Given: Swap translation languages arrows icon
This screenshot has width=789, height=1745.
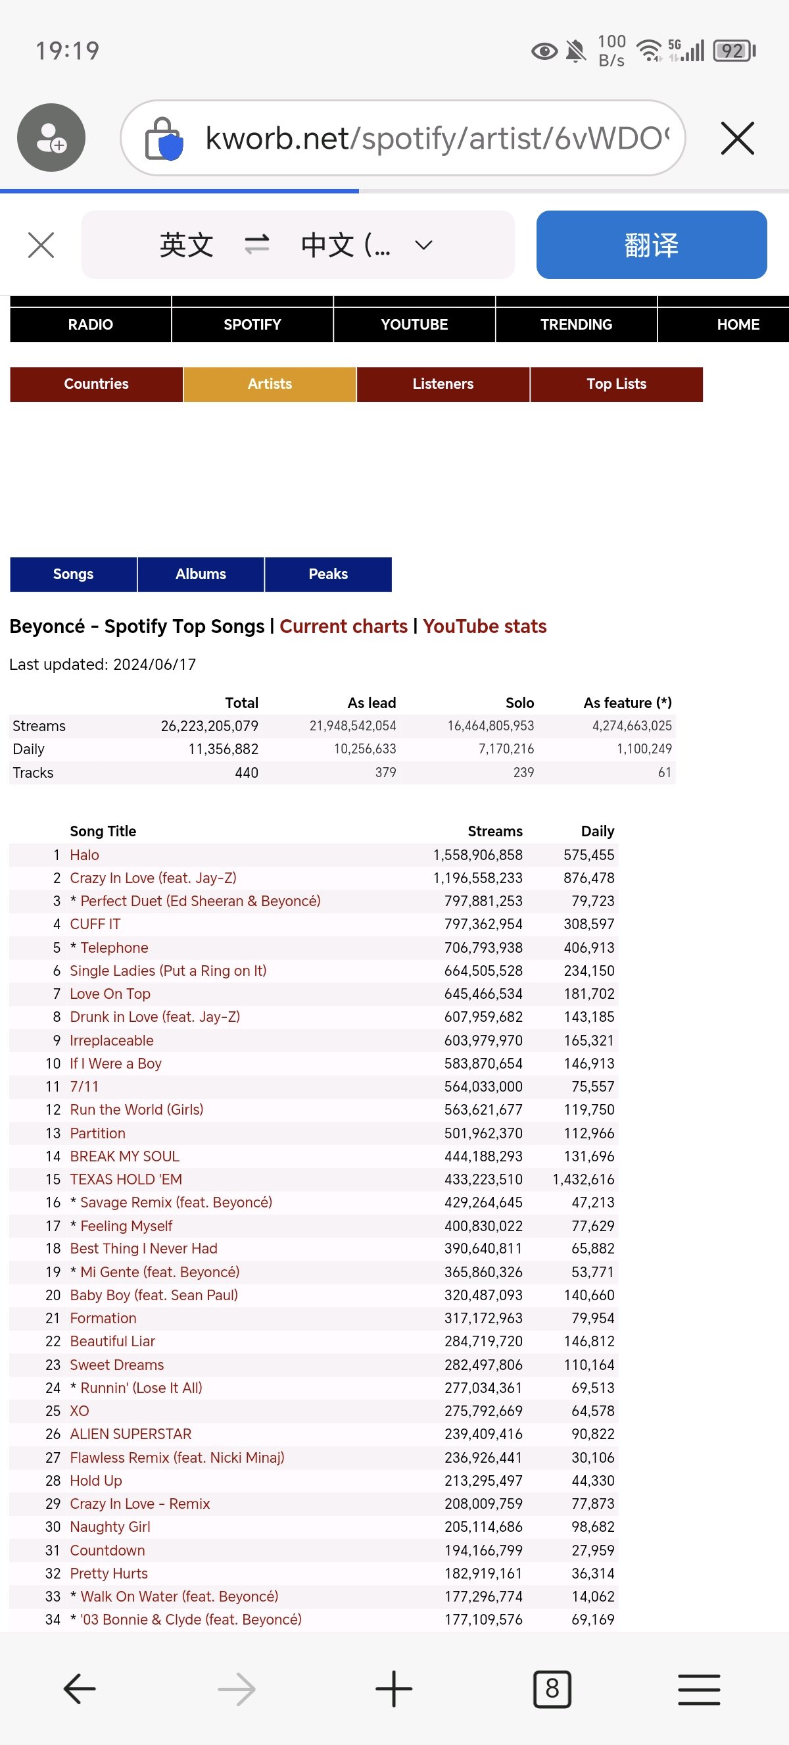Looking at the screenshot, I should 257,245.
